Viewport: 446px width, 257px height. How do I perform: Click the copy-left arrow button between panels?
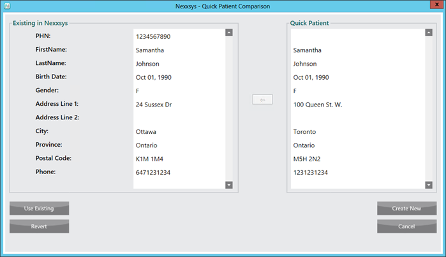point(262,99)
